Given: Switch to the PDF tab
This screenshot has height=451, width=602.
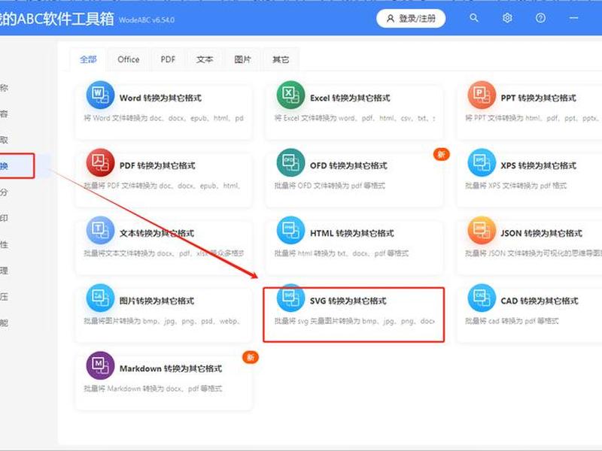Looking at the screenshot, I should coord(168,59).
